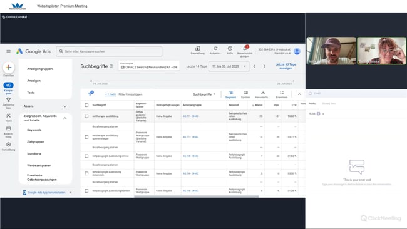Viewport: 407px width, 229px height.
Task: Switch to the Public chat tab
Action: coord(312,103)
